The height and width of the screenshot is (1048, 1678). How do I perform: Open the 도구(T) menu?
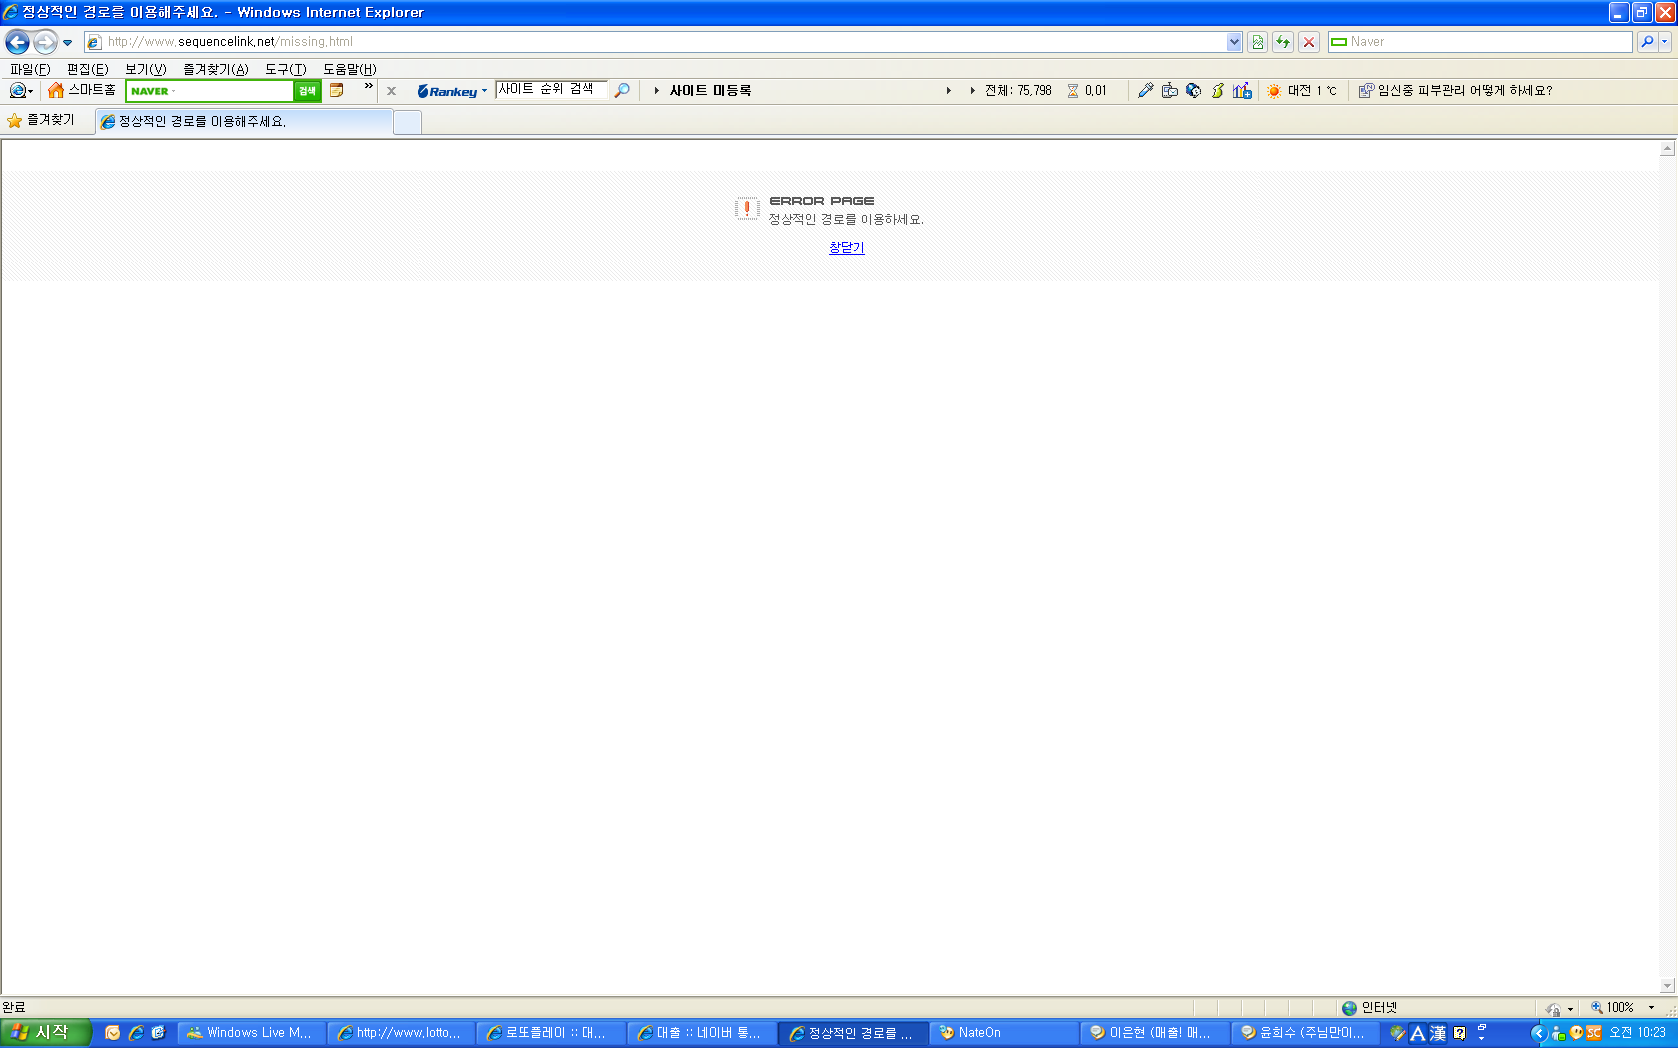[x=285, y=69]
